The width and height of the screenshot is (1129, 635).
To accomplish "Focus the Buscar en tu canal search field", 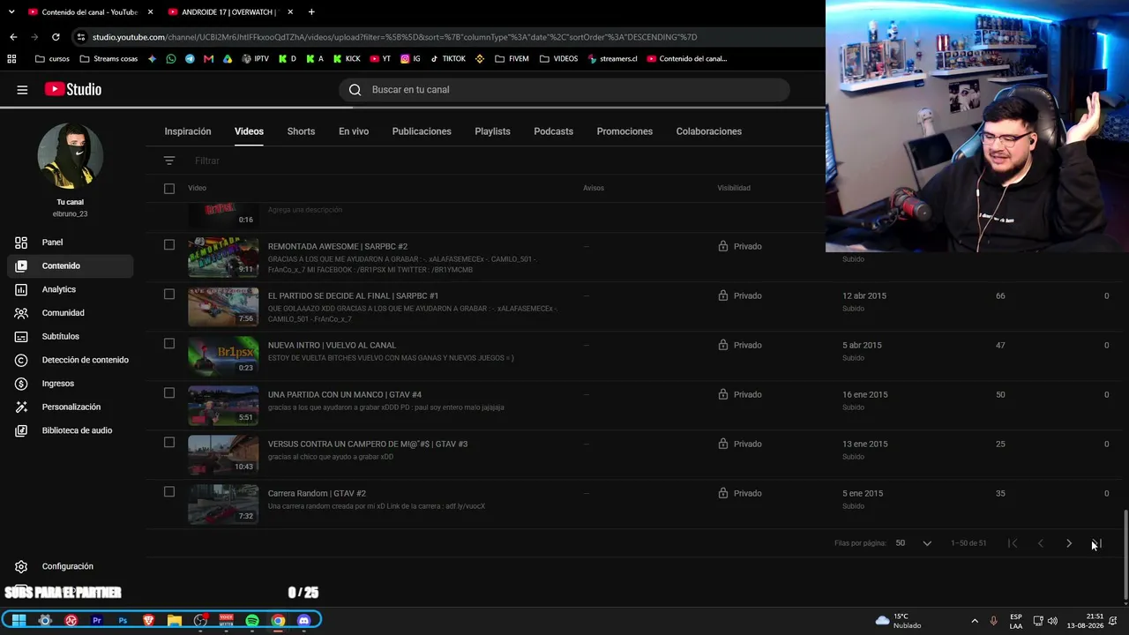I will [x=564, y=89].
